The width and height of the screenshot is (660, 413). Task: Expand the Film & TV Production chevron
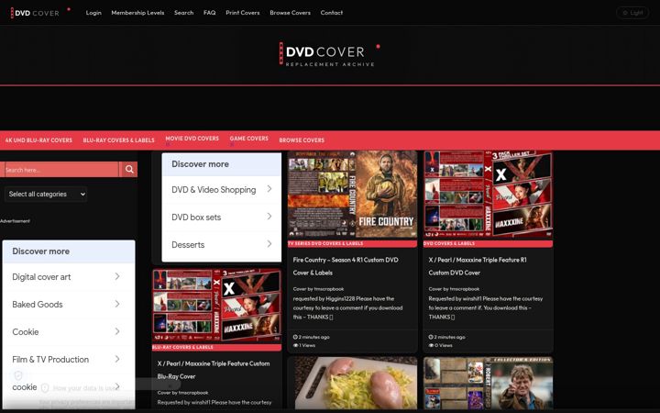(x=117, y=359)
